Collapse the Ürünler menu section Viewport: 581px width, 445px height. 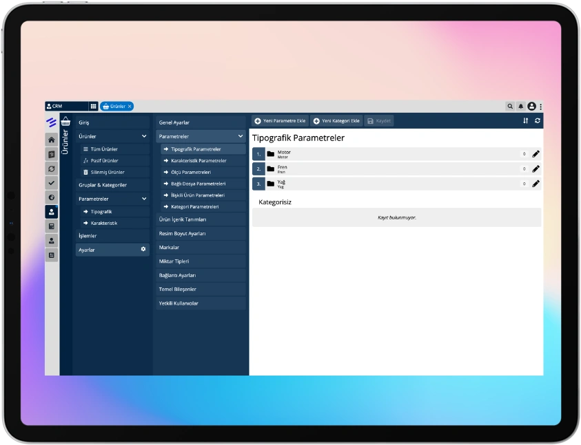pyautogui.click(x=144, y=136)
